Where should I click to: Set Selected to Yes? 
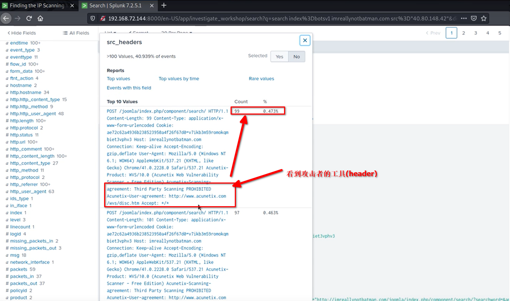click(x=279, y=57)
